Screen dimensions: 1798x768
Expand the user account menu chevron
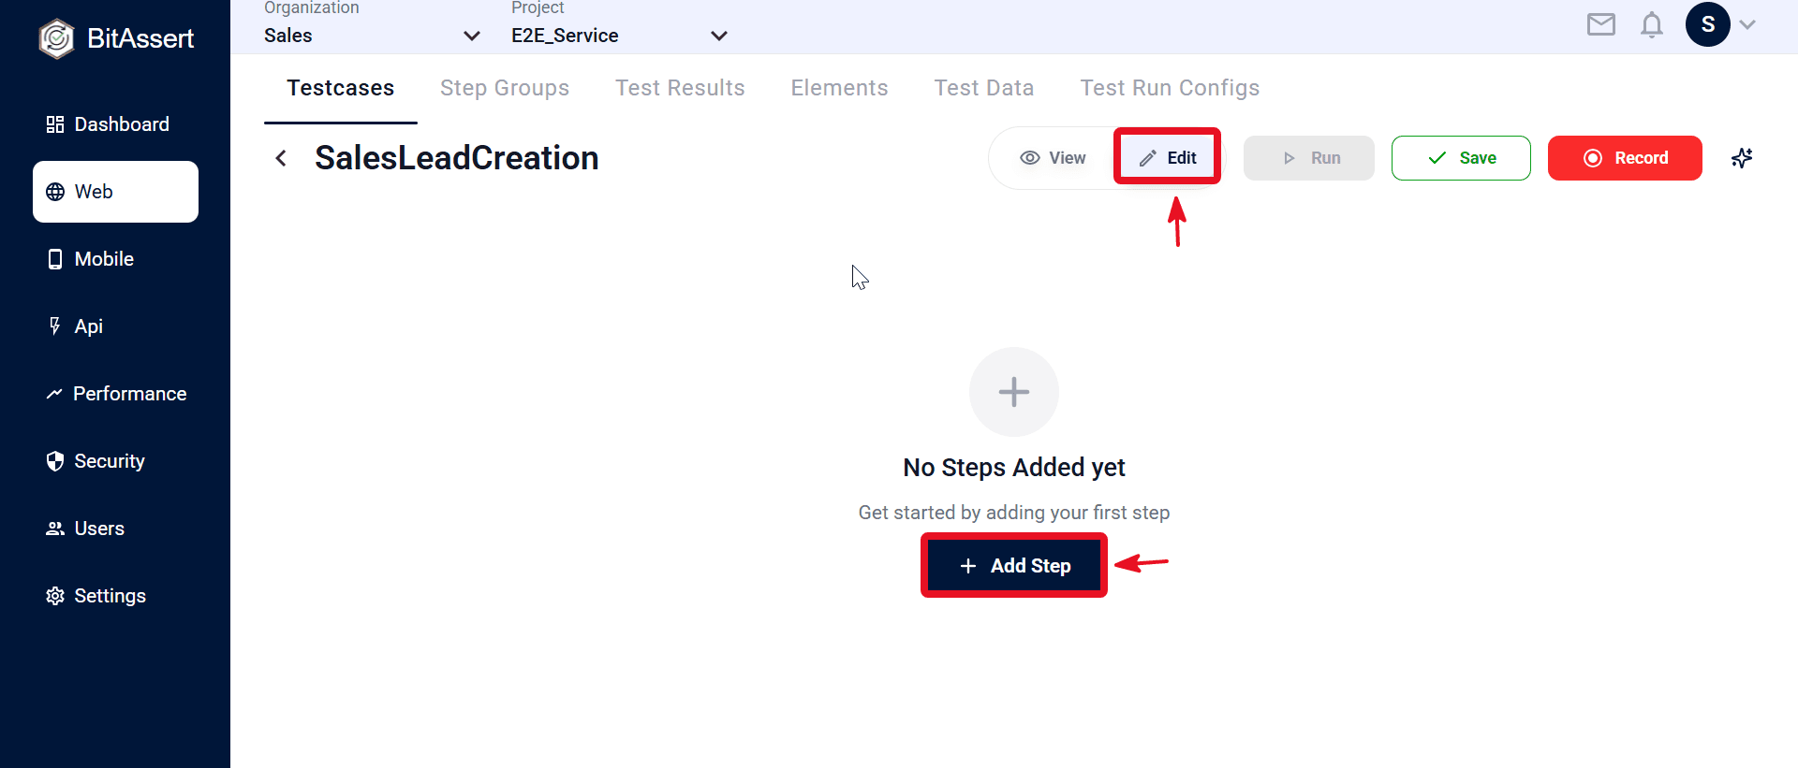[x=1747, y=25]
